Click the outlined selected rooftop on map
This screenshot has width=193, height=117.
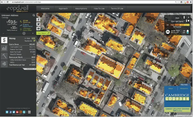point(110,67)
